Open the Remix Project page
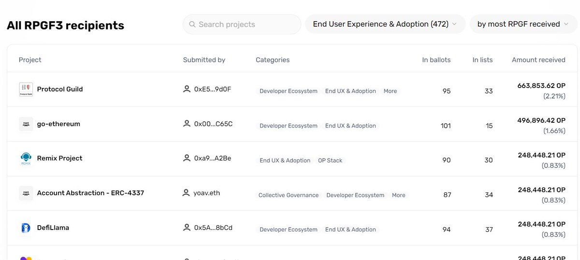The width and height of the screenshot is (580, 260). 59,158
